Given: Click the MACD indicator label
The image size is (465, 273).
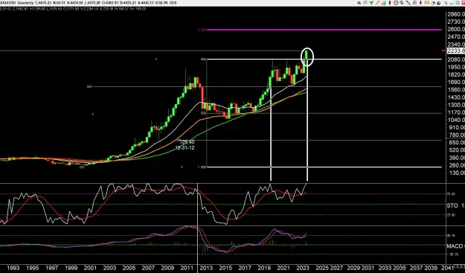Looking at the screenshot, I should 455,246.
